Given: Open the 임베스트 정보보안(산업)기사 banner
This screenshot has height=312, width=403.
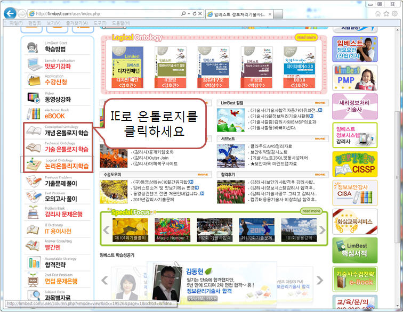Looking at the screenshot, I should pyautogui.click(x=354, y=50).
